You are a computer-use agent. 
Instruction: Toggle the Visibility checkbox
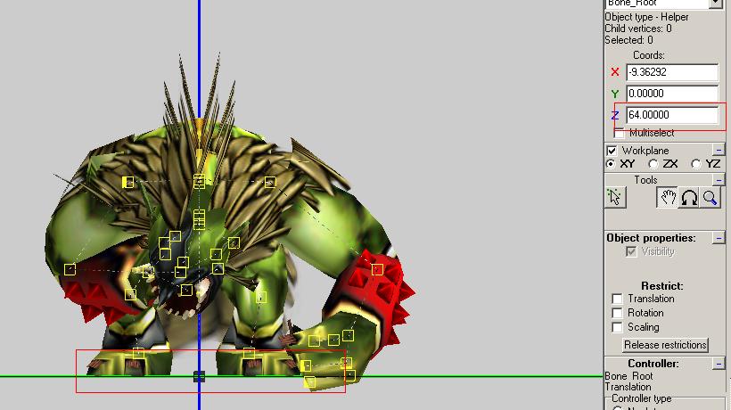[631, 251]
